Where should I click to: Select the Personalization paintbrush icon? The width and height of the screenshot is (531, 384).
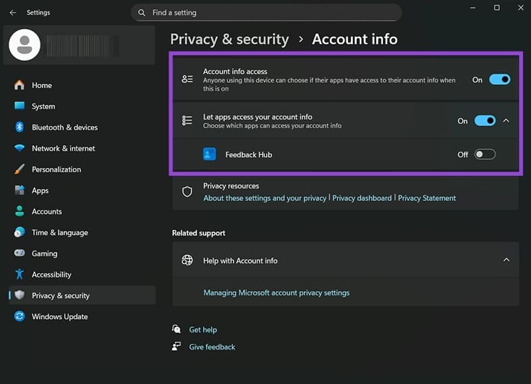click(x=19, y=169)
